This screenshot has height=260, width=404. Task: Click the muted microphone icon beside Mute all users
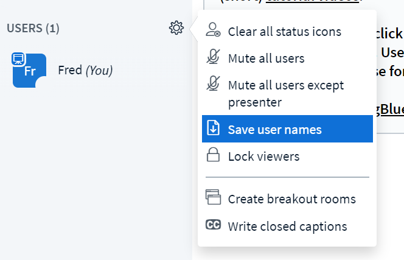point(213,58)
